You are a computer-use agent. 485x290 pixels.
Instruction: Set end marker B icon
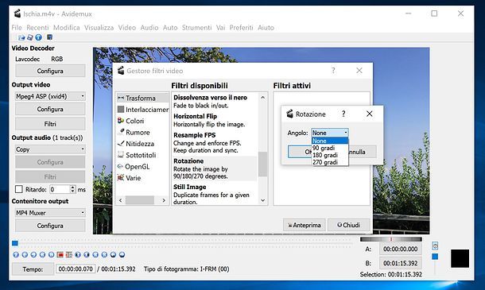point(69,255)
